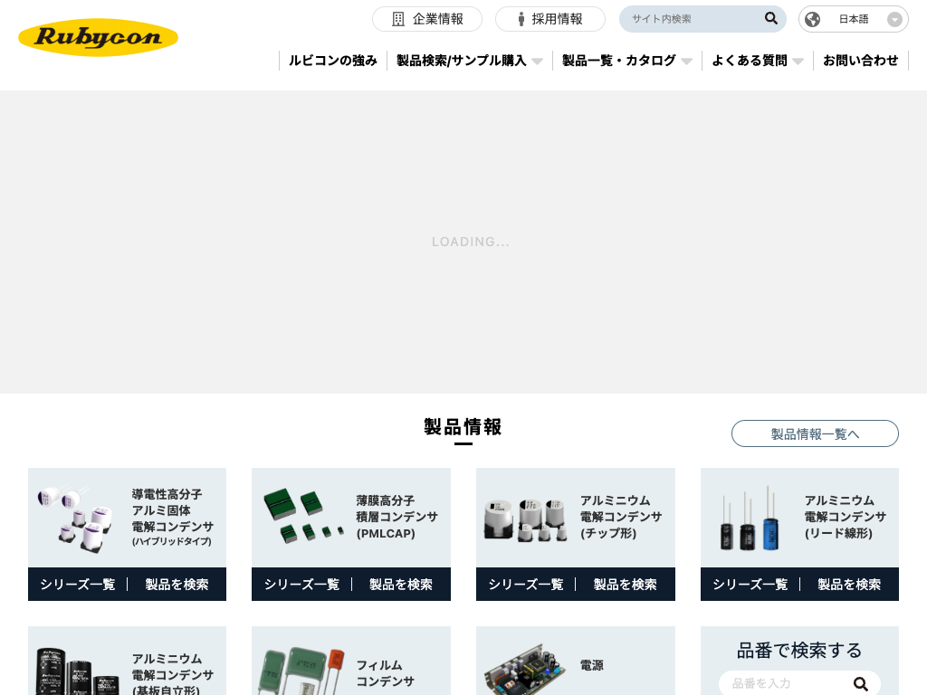
Task: Click the part number search magnifier icon
Action: point(861,683)
